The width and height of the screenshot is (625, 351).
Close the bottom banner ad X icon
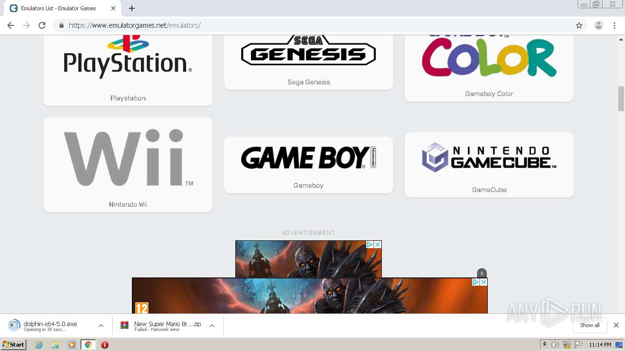[x=483, y=282]
